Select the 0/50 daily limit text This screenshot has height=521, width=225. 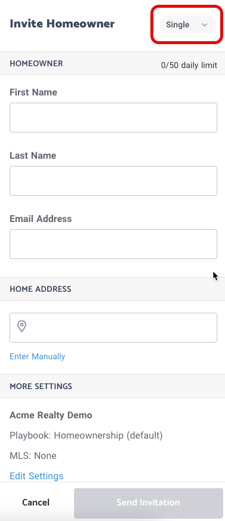(189, 65)
